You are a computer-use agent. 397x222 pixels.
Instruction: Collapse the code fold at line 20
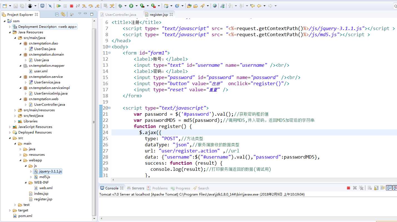click(109, 108)
